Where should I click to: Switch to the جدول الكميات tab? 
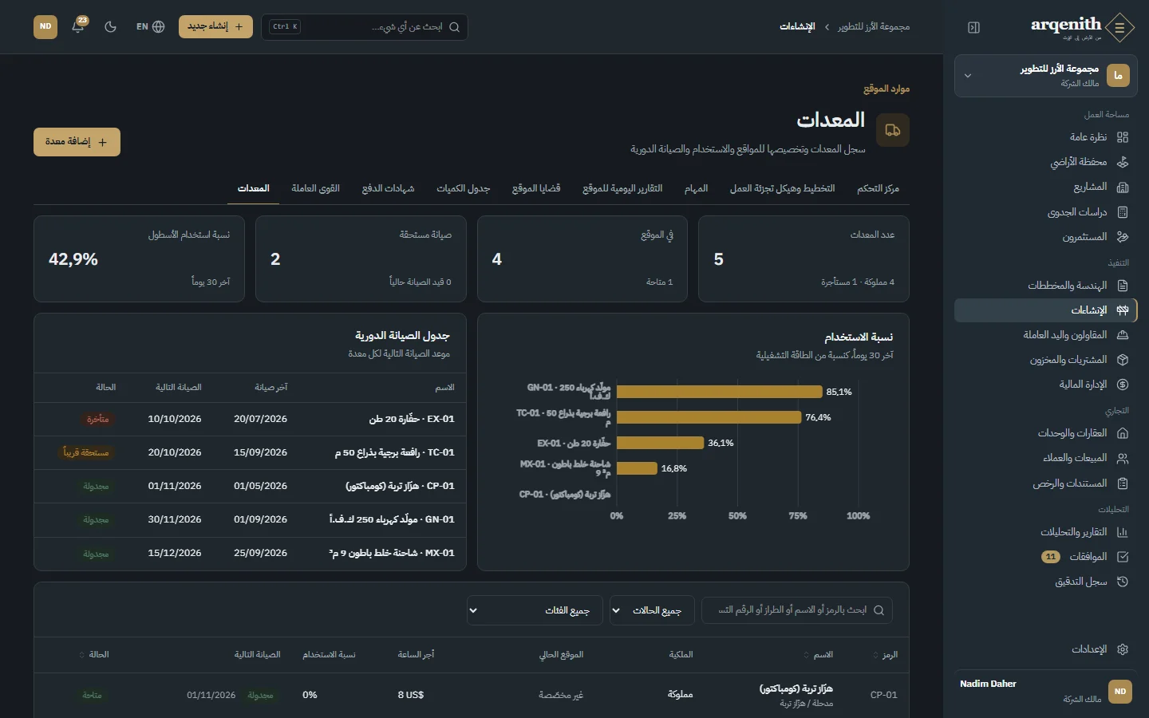click(x=463, y=188)
